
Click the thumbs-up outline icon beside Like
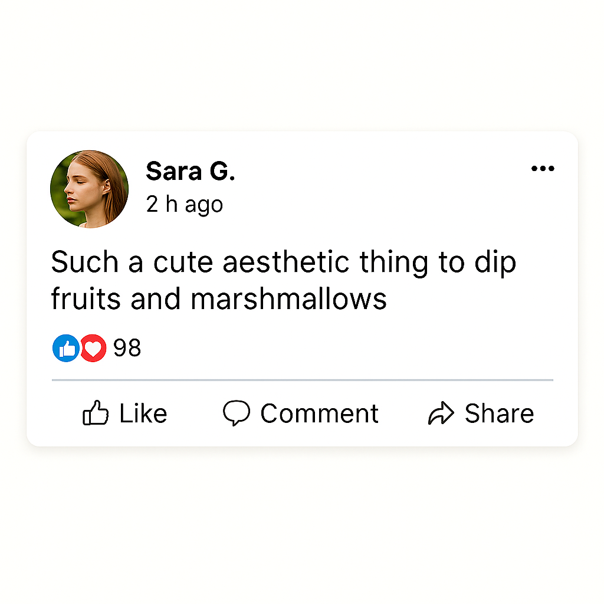tap(95, 413)
